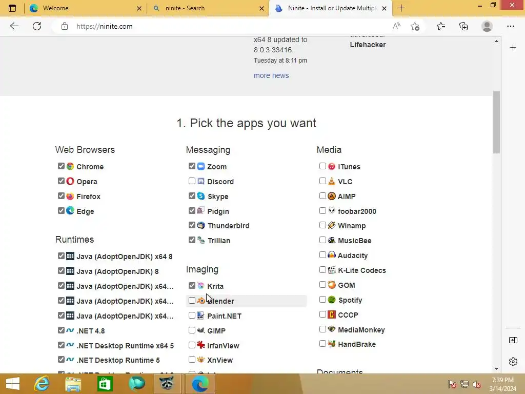Launch Internet Explorer from taskbar
Image resolution: width=525 pixels, height=394 pixels.
click(x=42, y=384)
